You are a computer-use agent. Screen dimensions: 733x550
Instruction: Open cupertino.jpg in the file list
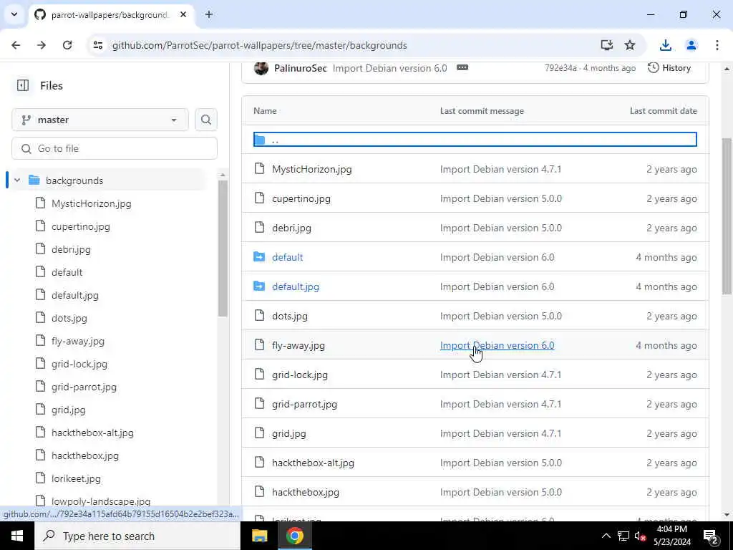301,199
